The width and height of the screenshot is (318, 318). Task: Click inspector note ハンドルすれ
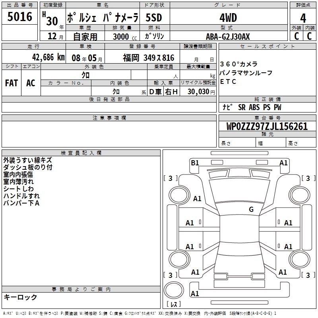point(21,196)
